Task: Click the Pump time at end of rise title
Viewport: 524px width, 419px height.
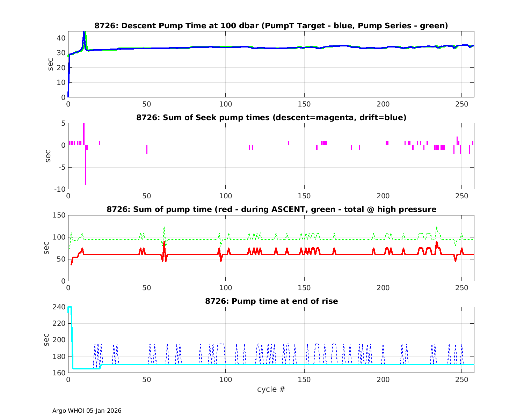Action: (x=271, y=301)
